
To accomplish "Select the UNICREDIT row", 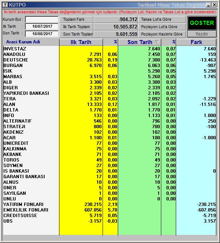I will click(110, 143).
